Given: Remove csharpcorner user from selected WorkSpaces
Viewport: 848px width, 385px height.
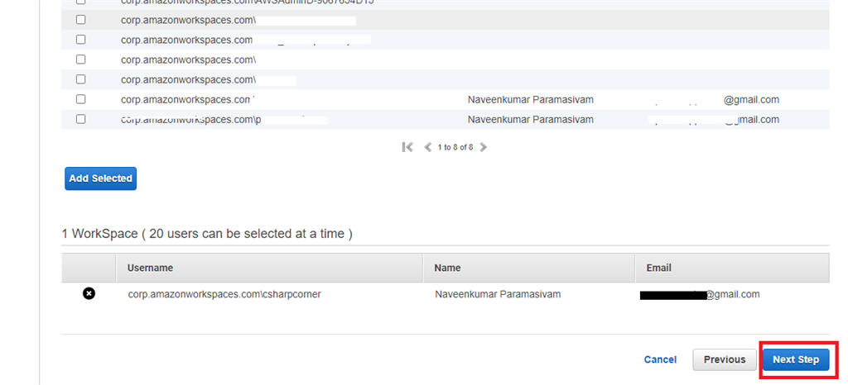Looking at the screenshot, I should pyautogui.click(x=89, y=293).
